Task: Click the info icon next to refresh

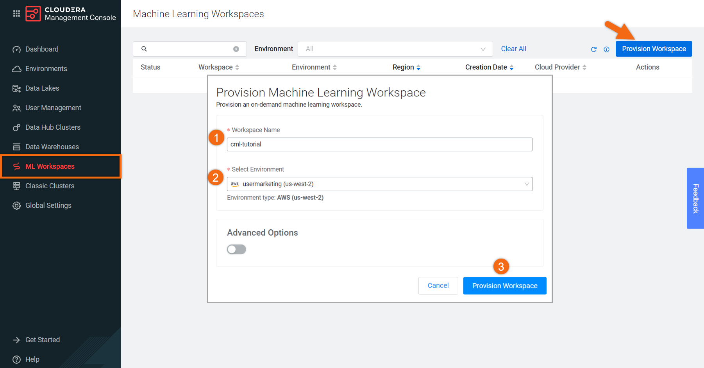Action: [x=606, y=49]
